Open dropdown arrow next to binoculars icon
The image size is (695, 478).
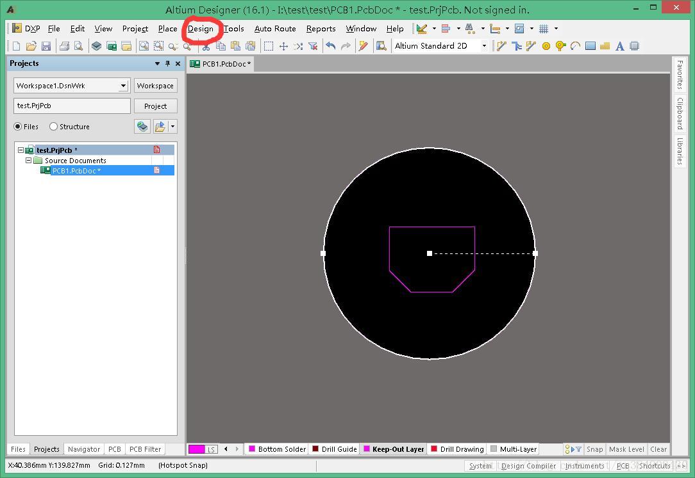(483, 29)
